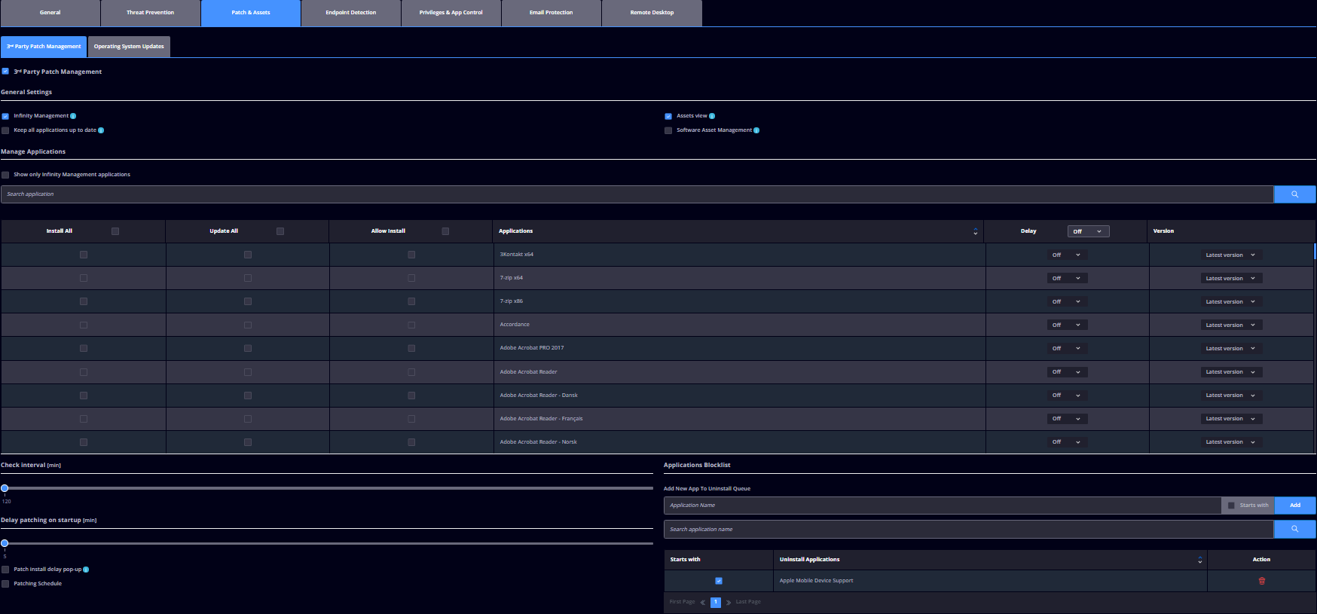
Task: Uncheck Starts with for Apple Mobile Device Support
Action: click(719, 581)
